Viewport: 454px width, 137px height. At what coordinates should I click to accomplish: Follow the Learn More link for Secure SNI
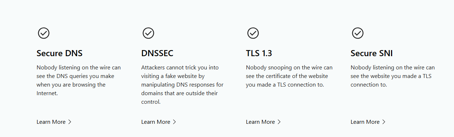(x=368, y=122)
